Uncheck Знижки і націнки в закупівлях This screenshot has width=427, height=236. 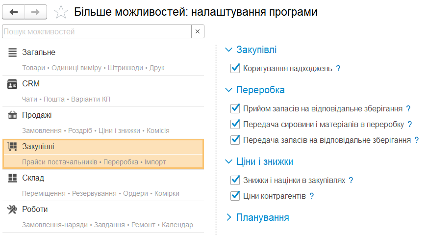coord(235,180)
